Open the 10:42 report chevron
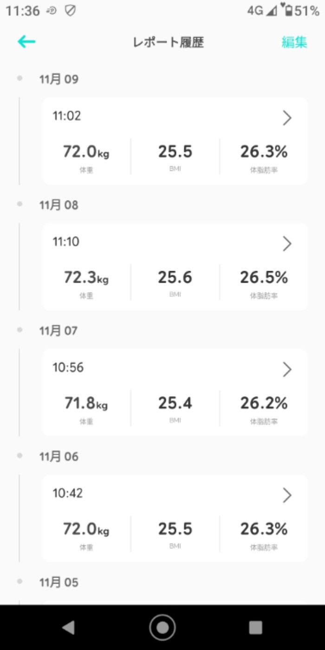The width and height of the screenshot is (325, 650). [287, 495]
